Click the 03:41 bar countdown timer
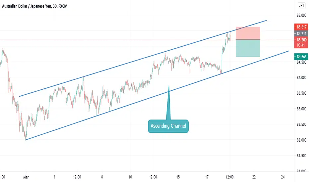 click(x=301, y=45)
